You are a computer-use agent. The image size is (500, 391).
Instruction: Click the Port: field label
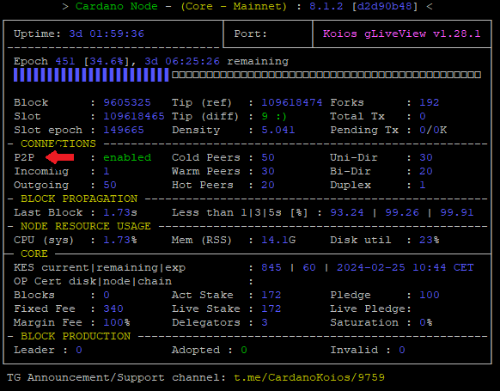[250, 34]
